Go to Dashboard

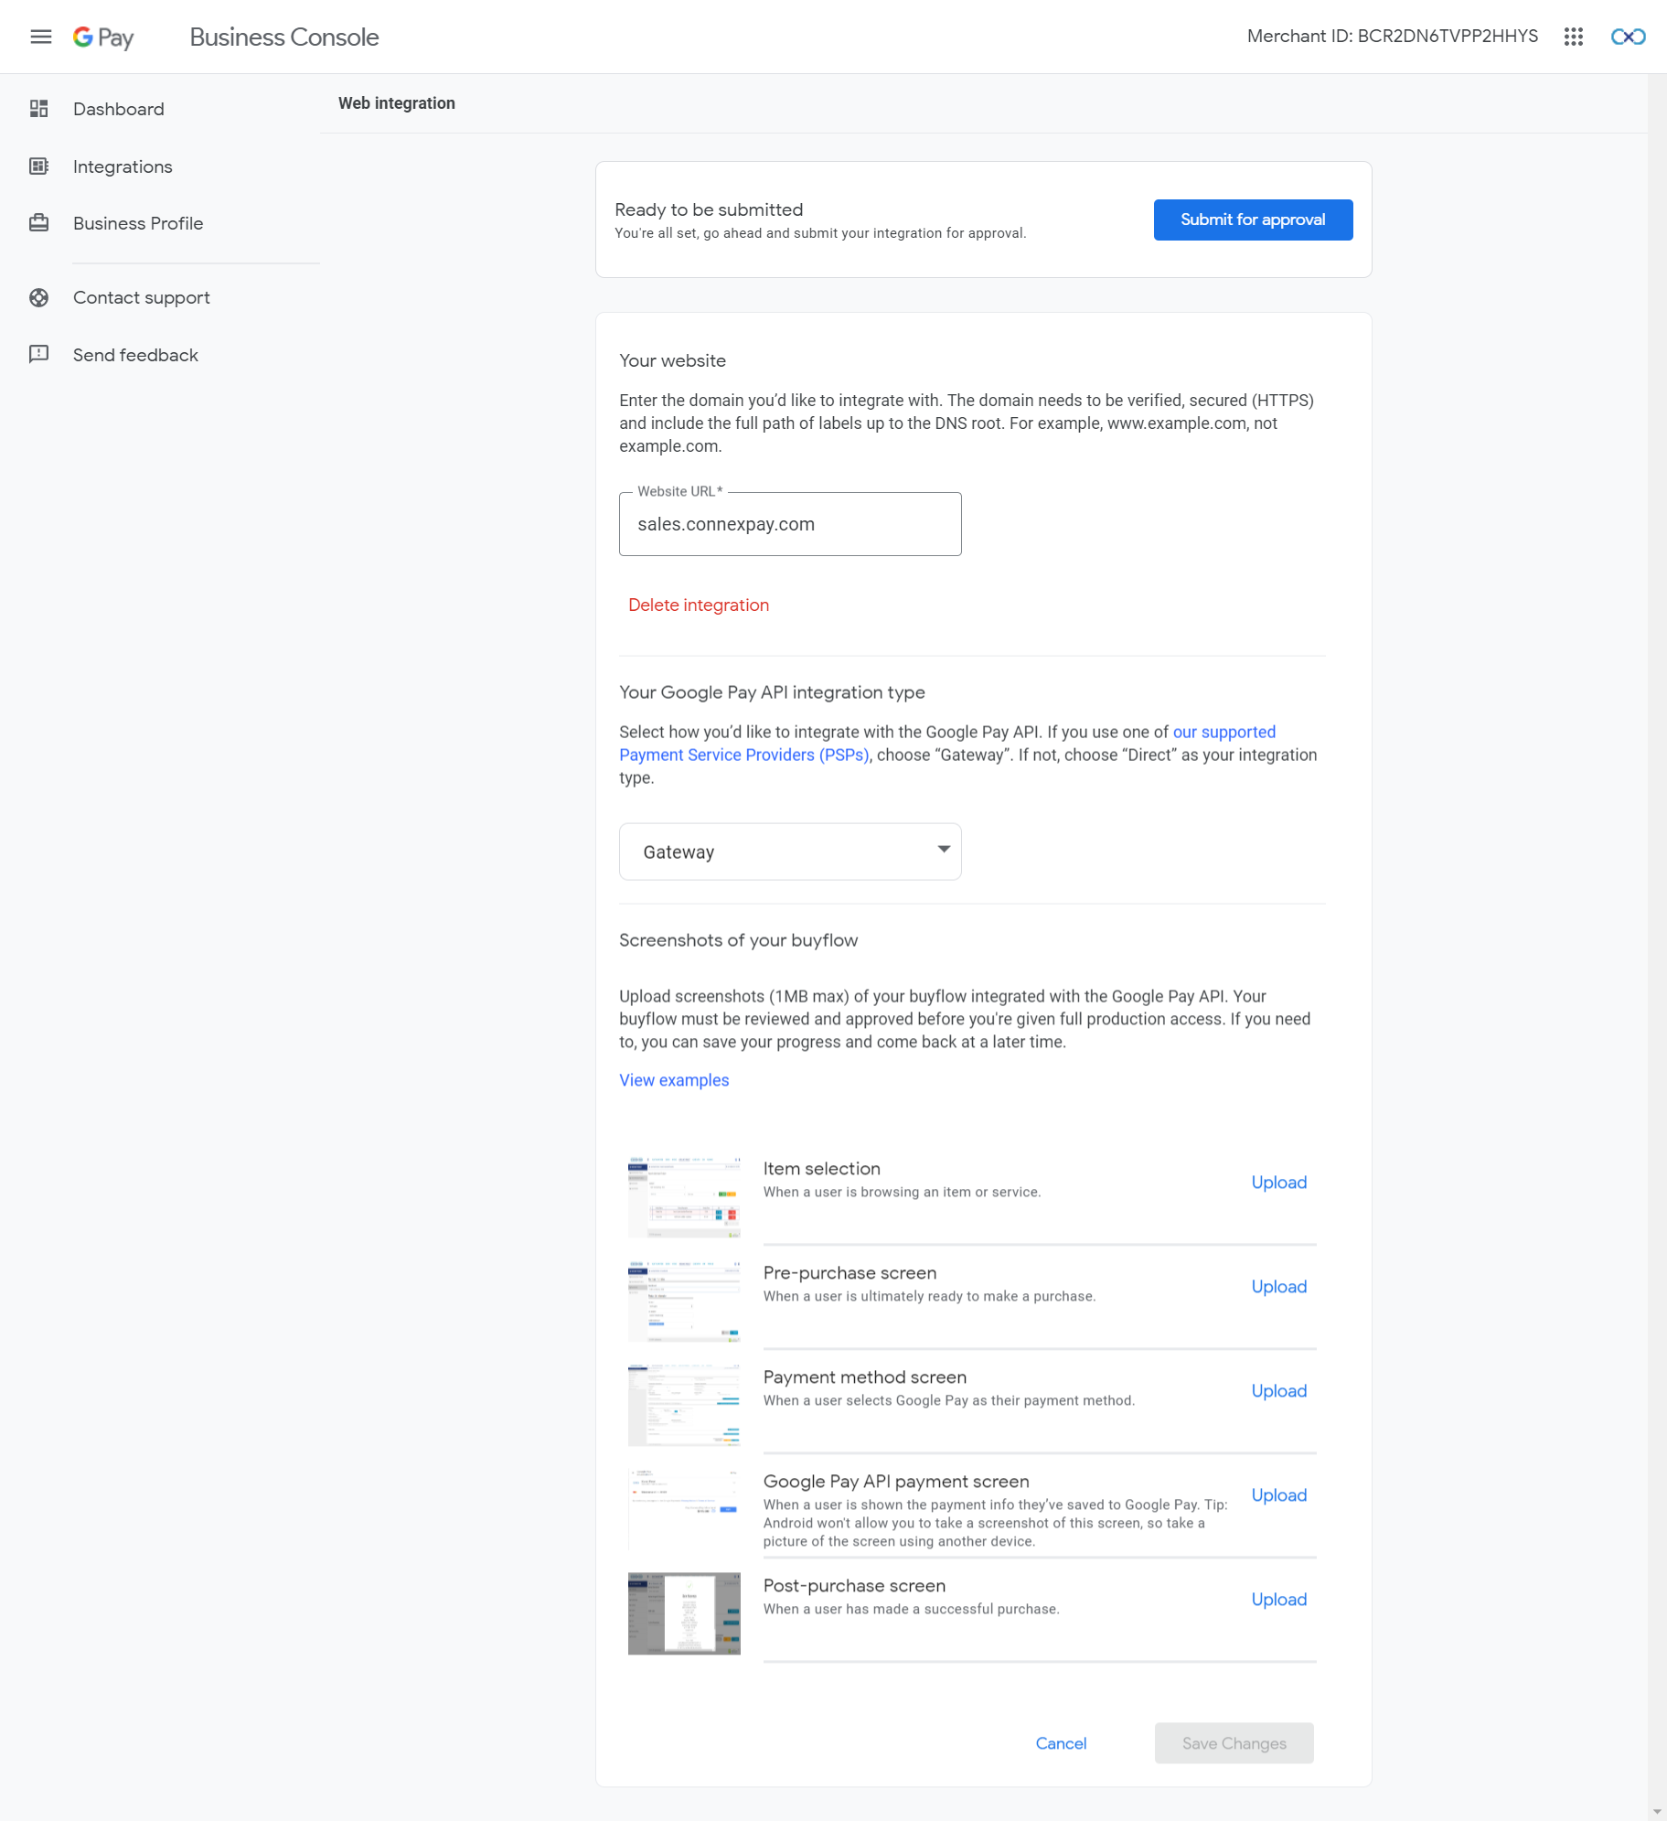click(x=119, y=109)
